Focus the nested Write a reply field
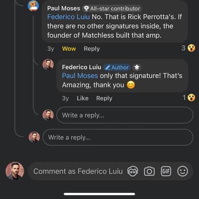 click(x=125, y=115)
